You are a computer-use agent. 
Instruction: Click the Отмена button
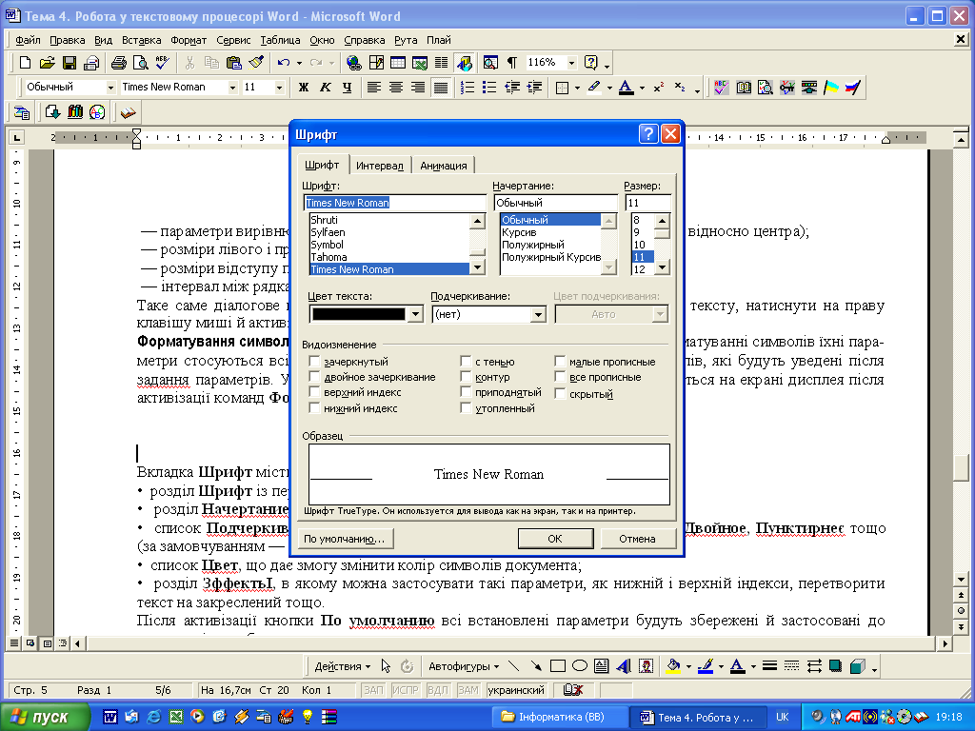tap(637, 539)
